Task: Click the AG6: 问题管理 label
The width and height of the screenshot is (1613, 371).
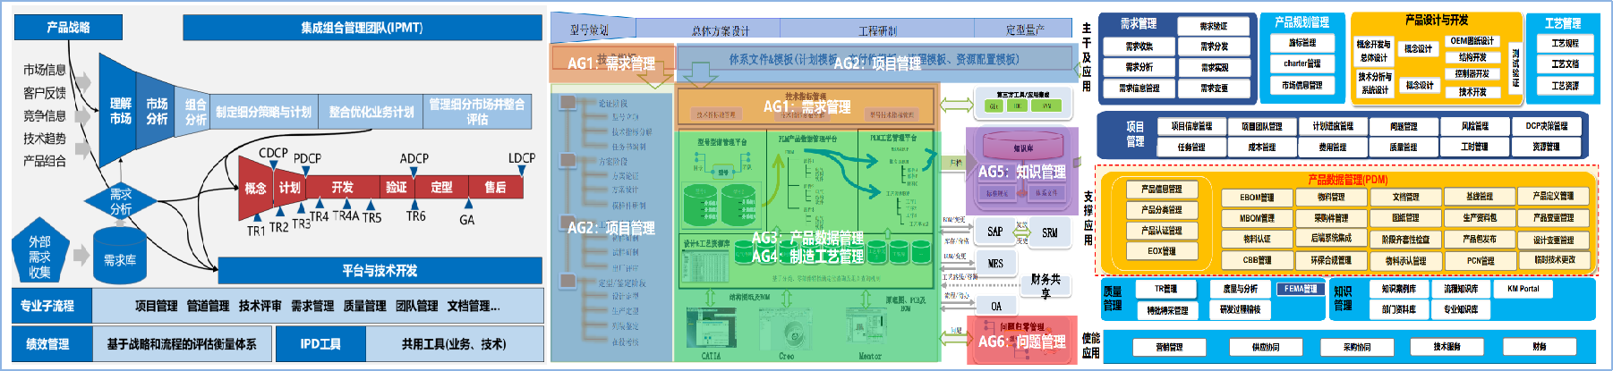Action: click(x=1021, y=341)
